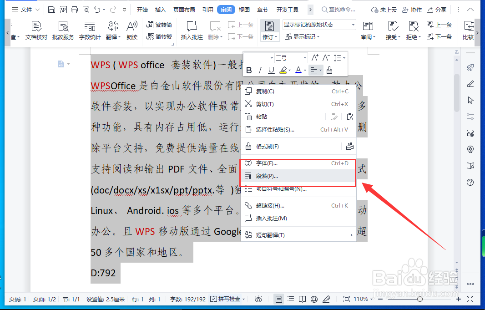Switch to 页面布局 Page Layout tab
Screen dimensions: 485x310
tap(184, 10)
